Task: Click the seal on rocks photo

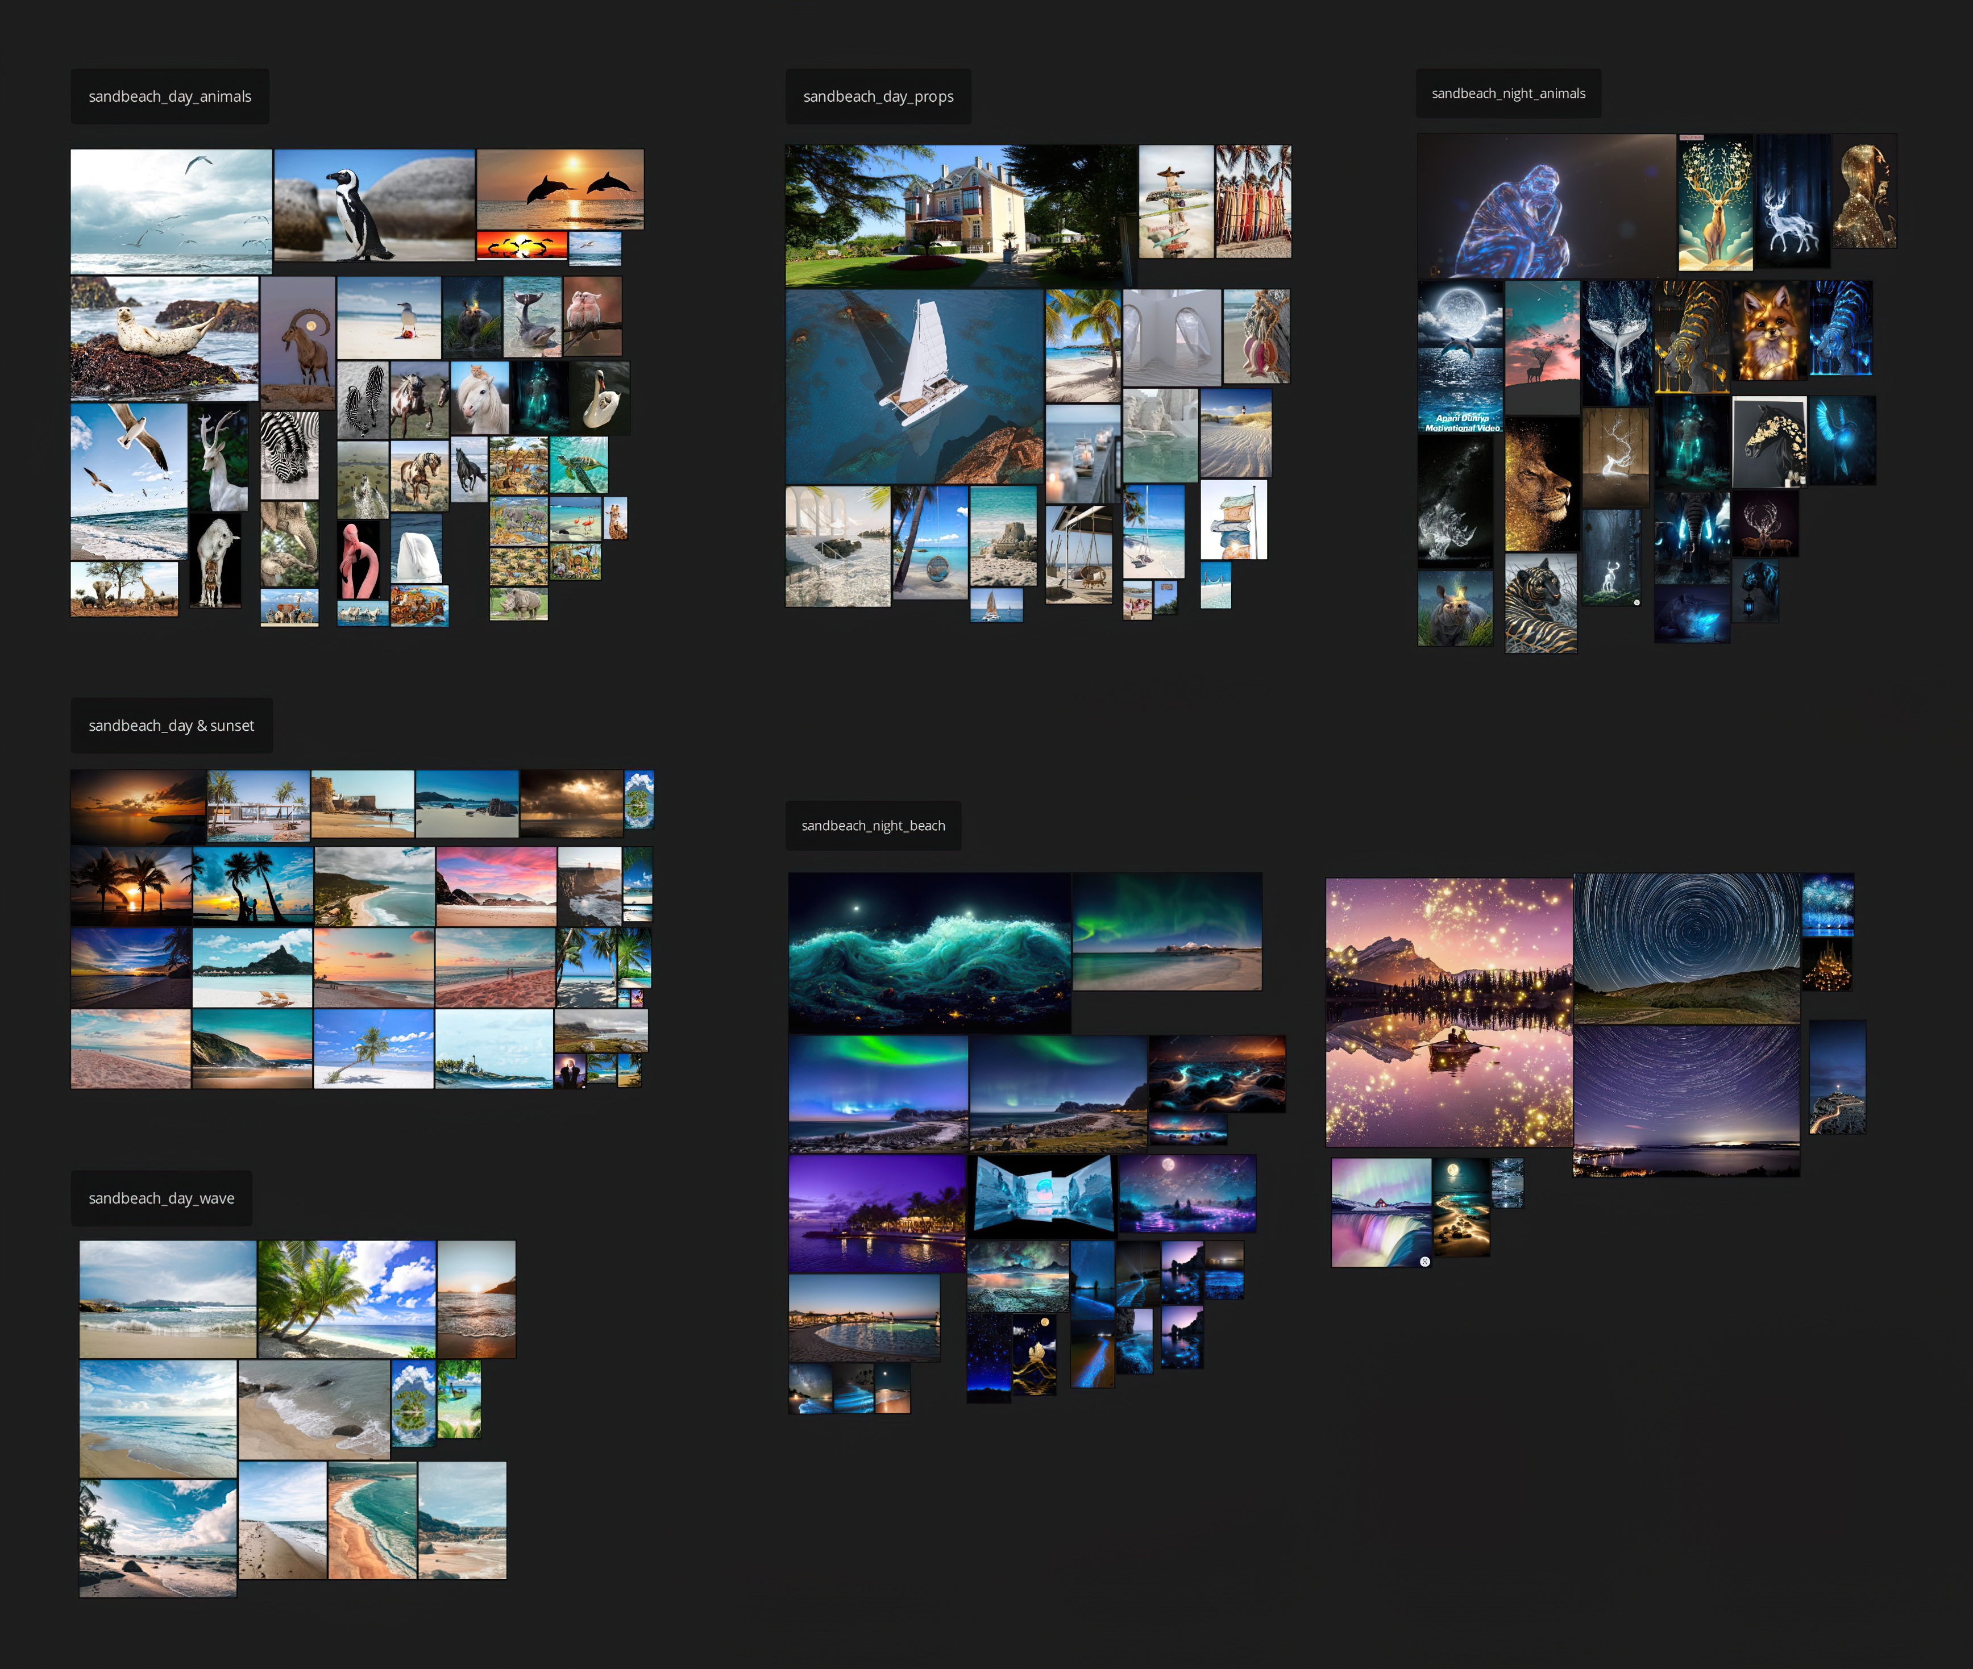Action: pyautogui.click(x=164, y=338)
